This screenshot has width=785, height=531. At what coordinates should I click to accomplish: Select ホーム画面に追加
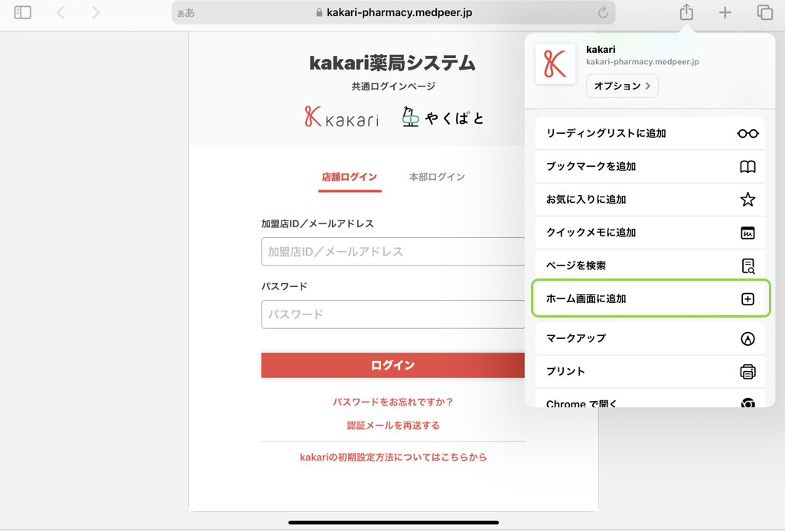point(650,298)
